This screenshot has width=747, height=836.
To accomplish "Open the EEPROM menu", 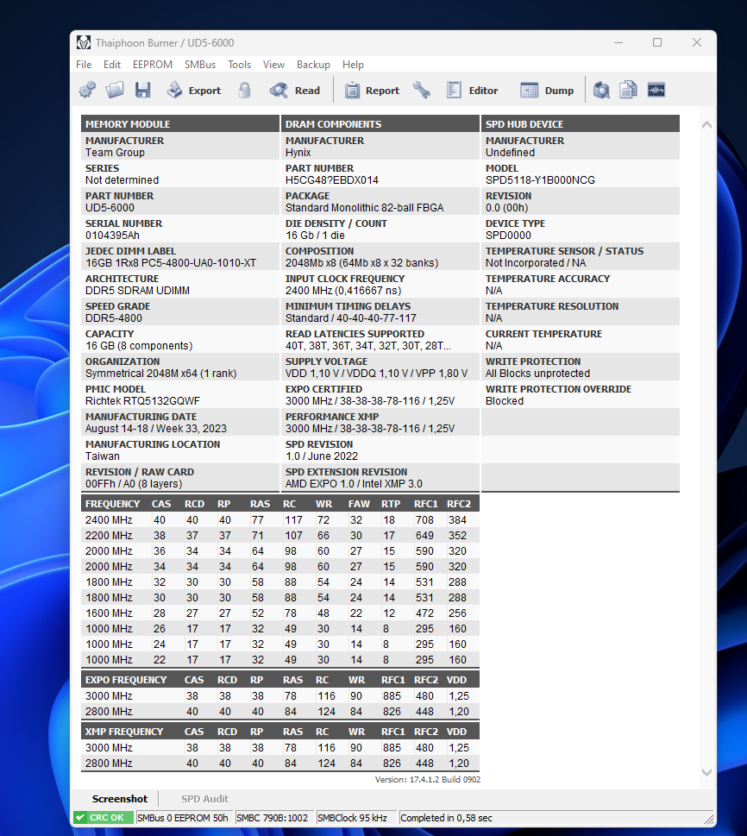I will [x=153, y=65].
